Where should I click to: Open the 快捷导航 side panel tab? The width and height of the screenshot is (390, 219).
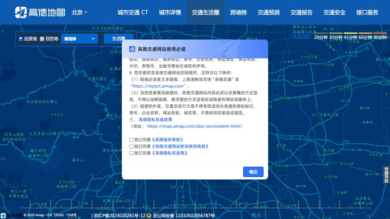tap(386, 175)
